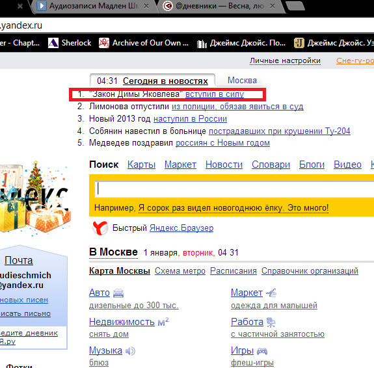The width and height of the screenshot is (374, 368).
Task: Select the Словари search category
Action: pos(271,164)
